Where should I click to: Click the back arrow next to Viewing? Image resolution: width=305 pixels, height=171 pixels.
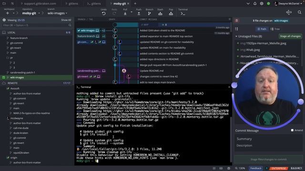pyautogui.click(x=4, y=20)
